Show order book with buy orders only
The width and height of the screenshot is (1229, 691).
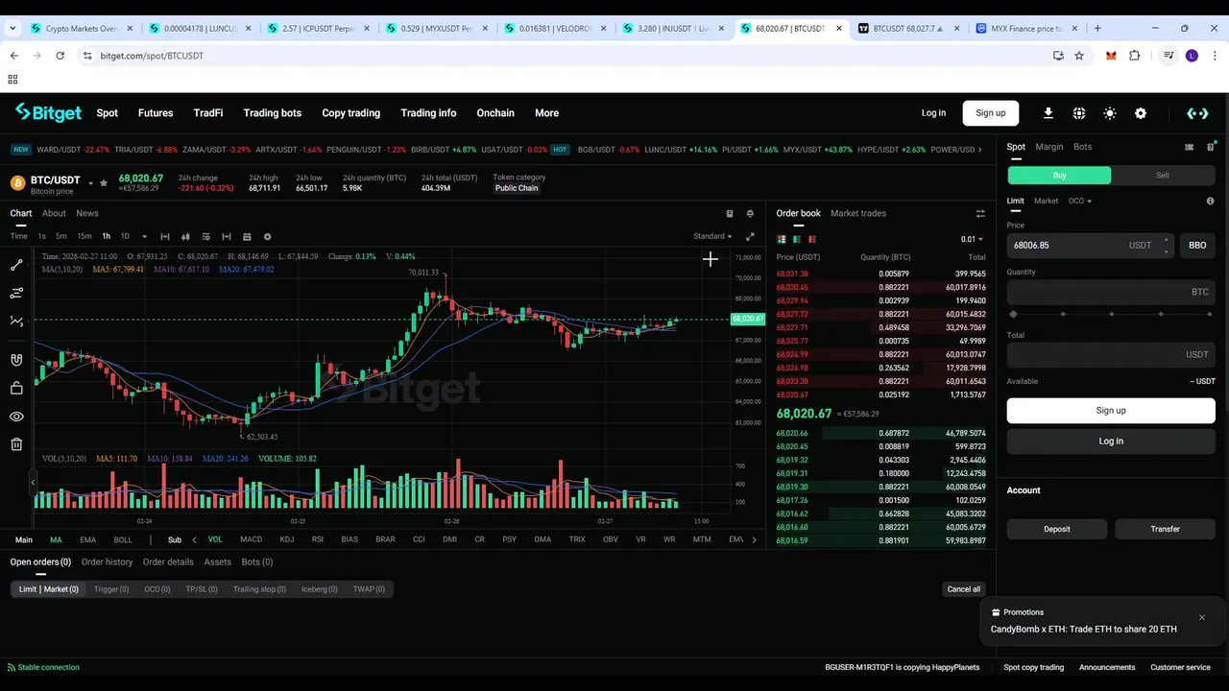coord(797,239)
